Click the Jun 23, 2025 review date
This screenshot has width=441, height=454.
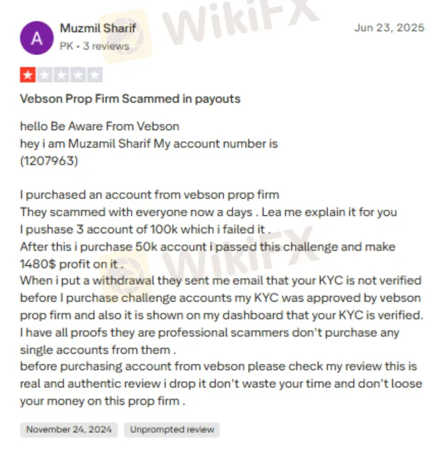point(389,28)
